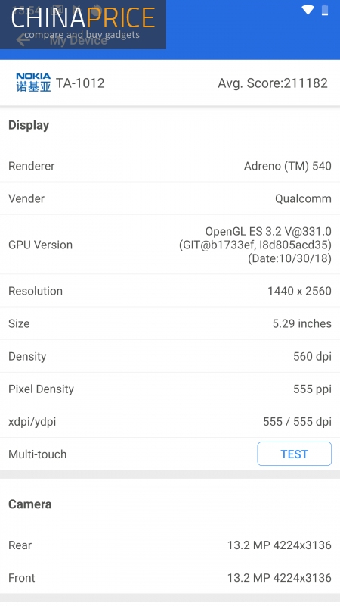Tap the Front camera 13.2 MP row
The width and height of the screenshot is (340, 606).
tap(170, 578)
